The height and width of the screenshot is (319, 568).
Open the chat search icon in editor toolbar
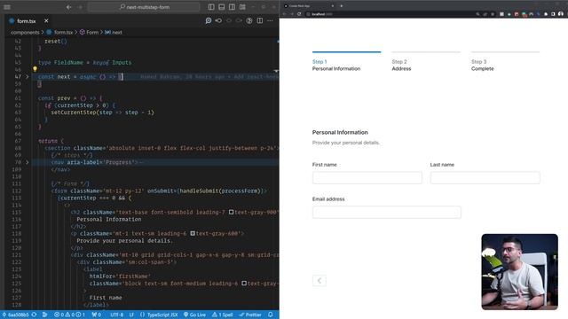pyautogui.click(x=209, y=20)
